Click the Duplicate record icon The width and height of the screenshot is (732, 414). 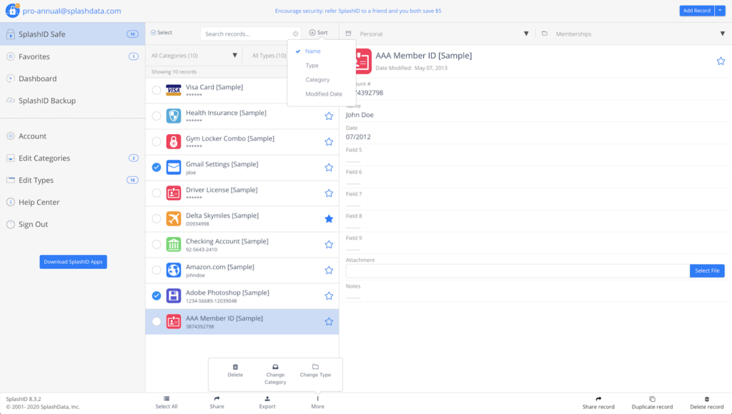(x=652, y=399)
